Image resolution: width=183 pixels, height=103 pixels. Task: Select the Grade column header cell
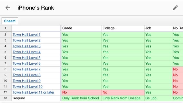pyautogui.click(x=81, y=28)
